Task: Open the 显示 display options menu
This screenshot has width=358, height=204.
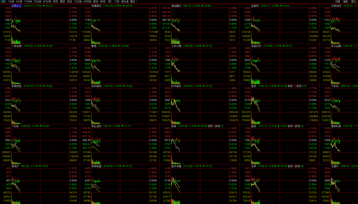Action: pos(354,1)
